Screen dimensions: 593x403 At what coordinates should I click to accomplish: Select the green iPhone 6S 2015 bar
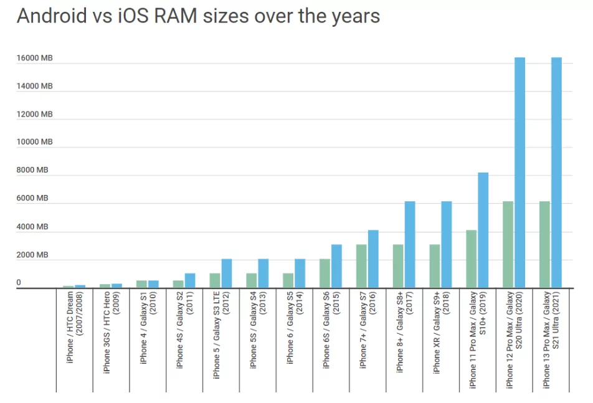click(325, 273)
